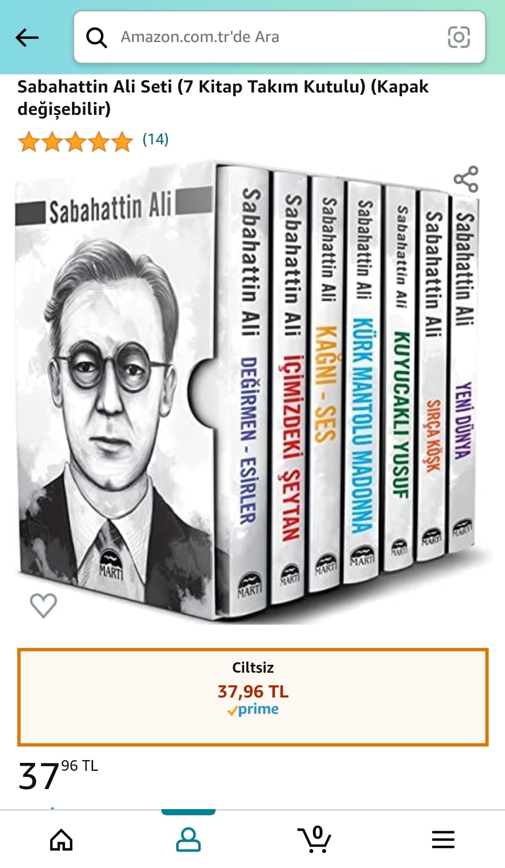Tap the Sabahattin Ali Seti product title
This screenshot has height=868, width=505.
[x=223, y=98]
